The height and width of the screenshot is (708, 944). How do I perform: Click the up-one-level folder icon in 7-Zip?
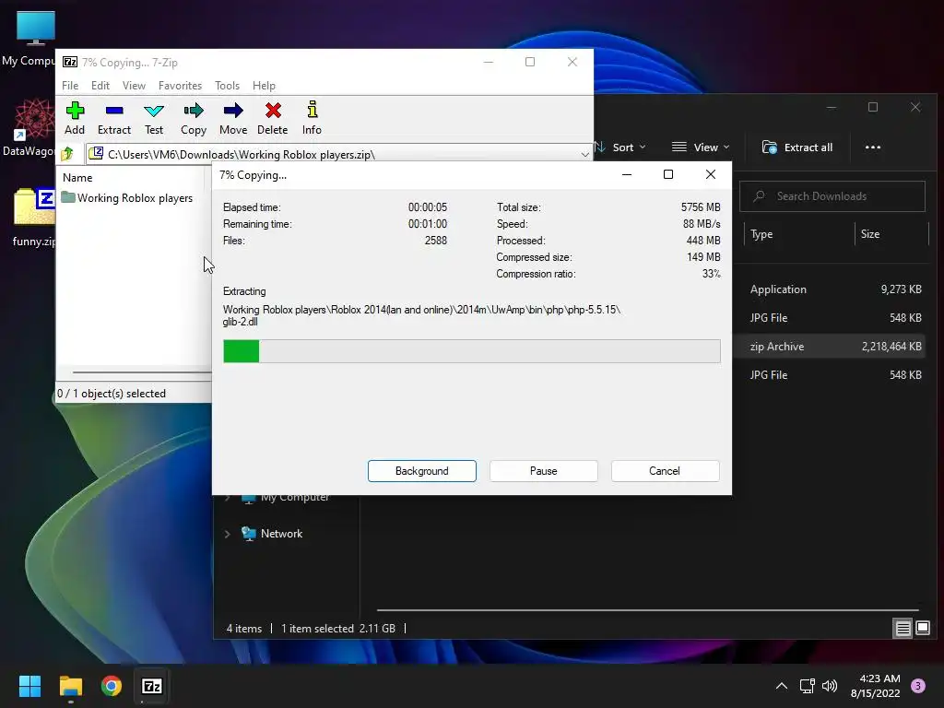[67, 154]
